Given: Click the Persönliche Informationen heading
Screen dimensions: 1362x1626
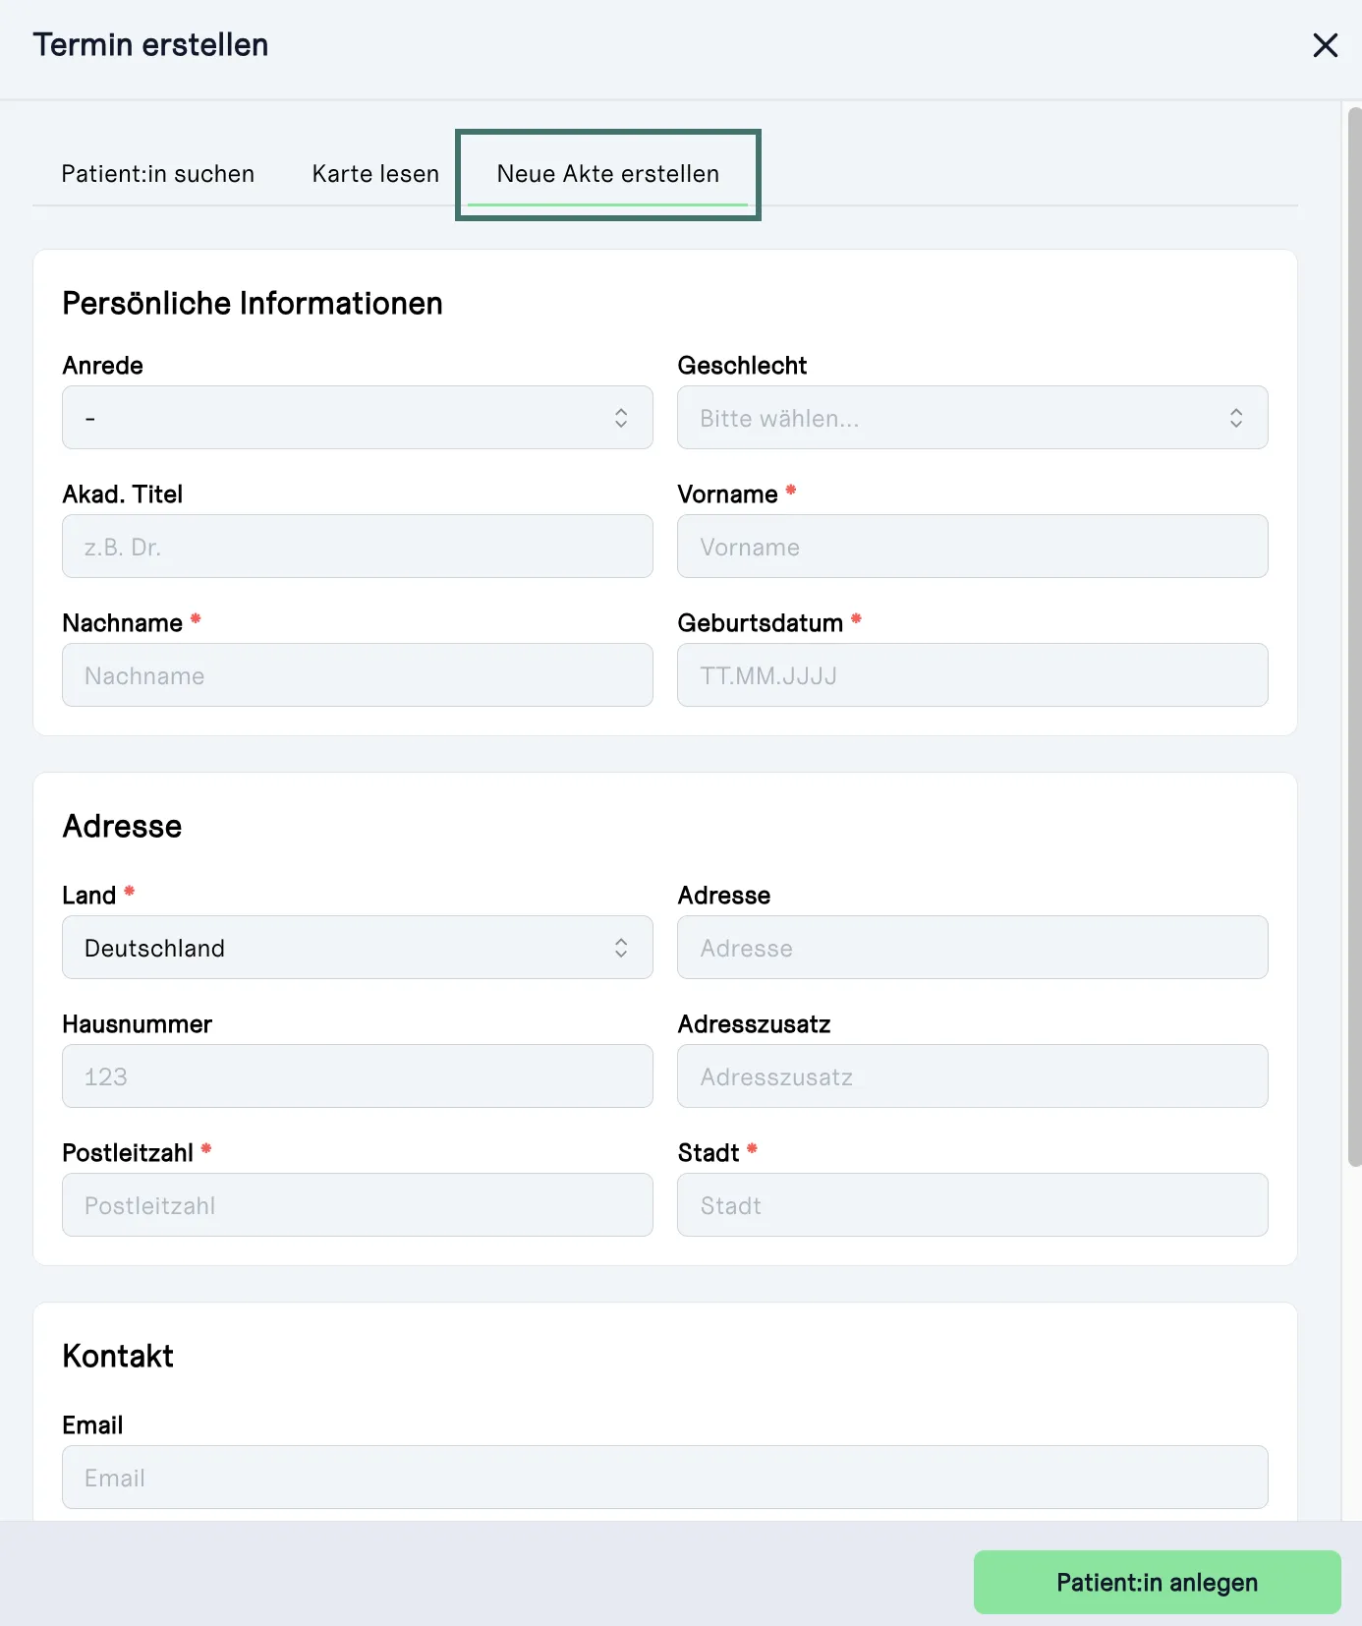Looking at the screenshot, I should pyautogui.click(x=253, y=304).
